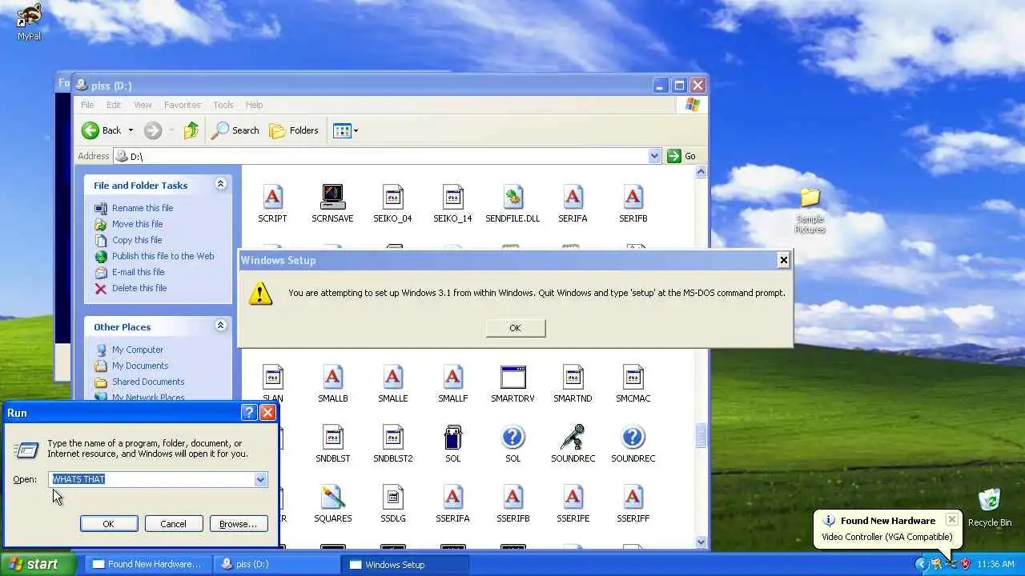Click the Delete this file link
Viewport: 1025px width, 576px height.
click(139, 288)
